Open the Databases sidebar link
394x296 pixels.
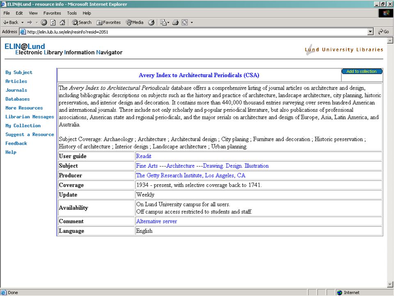tap(18, 99)
